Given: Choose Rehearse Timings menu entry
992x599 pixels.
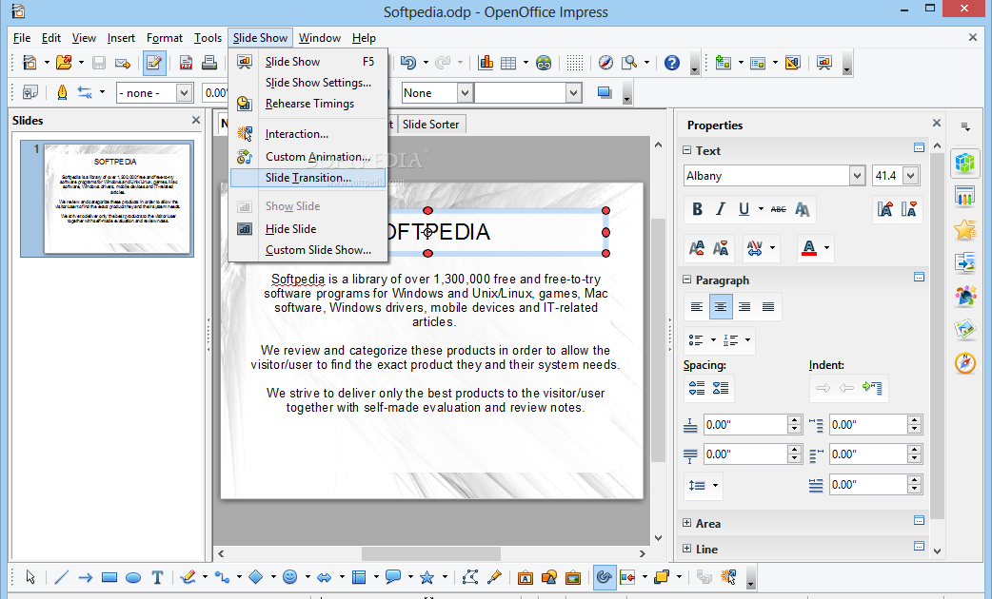Looking at the screenshot, I should [309, 104].
